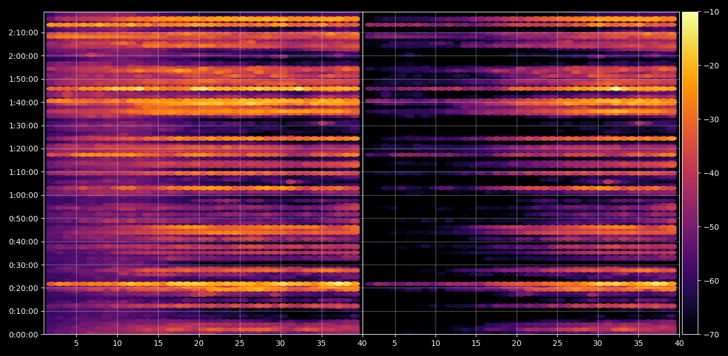The height and width of the screenshot is (356, 728).
Task: Click x-axis tick 20 under right heatmap
Action: tap(517, 343)
